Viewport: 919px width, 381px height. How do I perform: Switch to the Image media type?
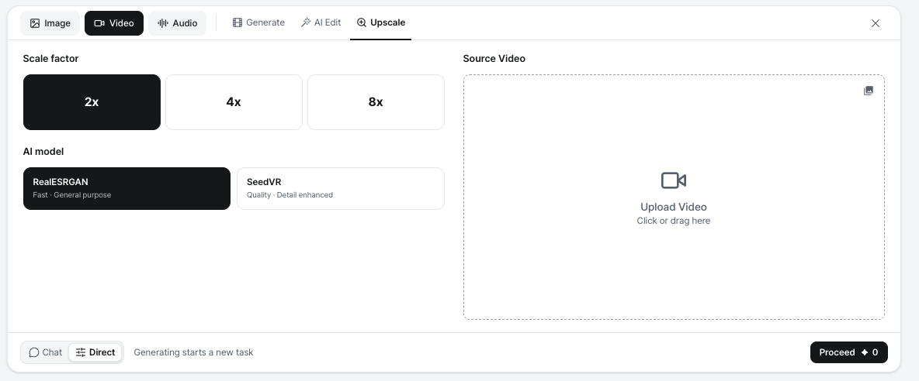(x=50, y=23)
